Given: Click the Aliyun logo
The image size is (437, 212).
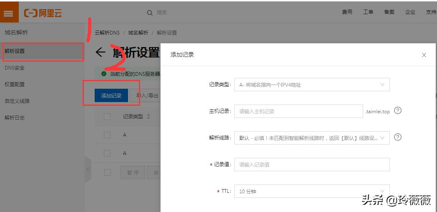Looking at the screenshot, I should (43, 13).
